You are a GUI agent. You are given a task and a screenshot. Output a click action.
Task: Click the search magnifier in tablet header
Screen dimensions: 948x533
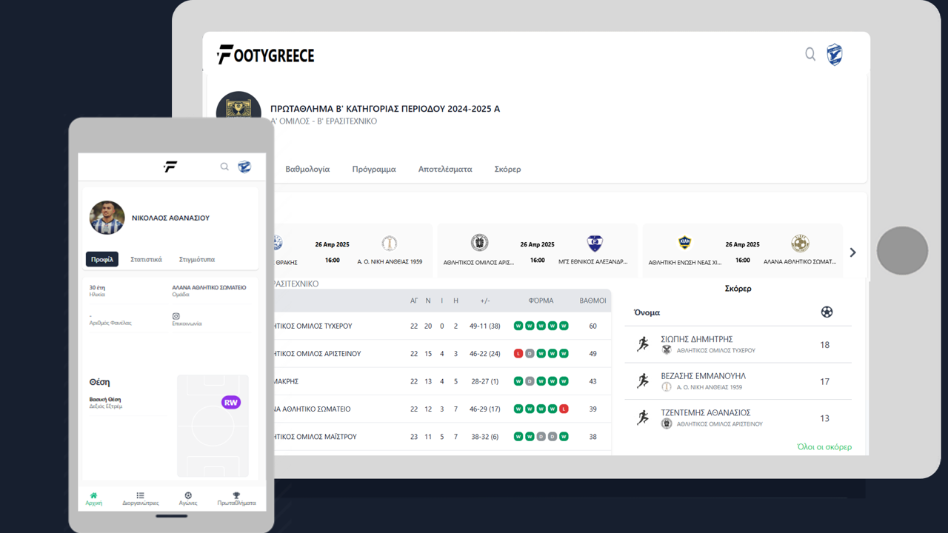(810, 54)
